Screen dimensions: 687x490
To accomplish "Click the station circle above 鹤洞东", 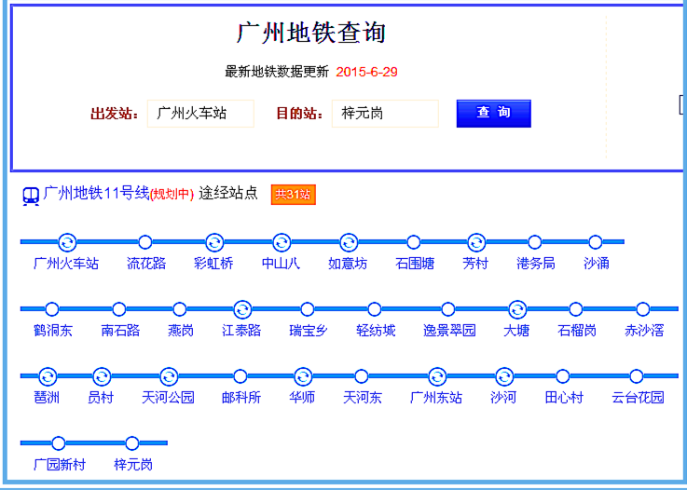I will [51, 309].
